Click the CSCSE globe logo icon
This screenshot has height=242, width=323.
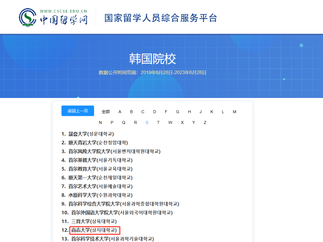[28, 17]
